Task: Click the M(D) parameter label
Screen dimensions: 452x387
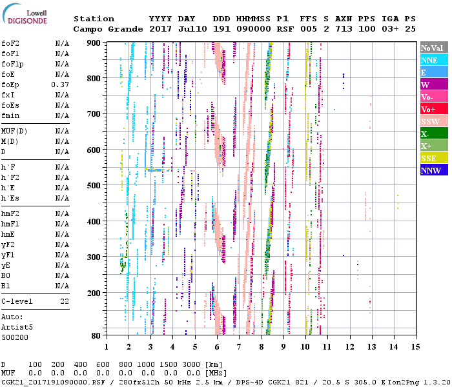Action: tap(10, 142)
